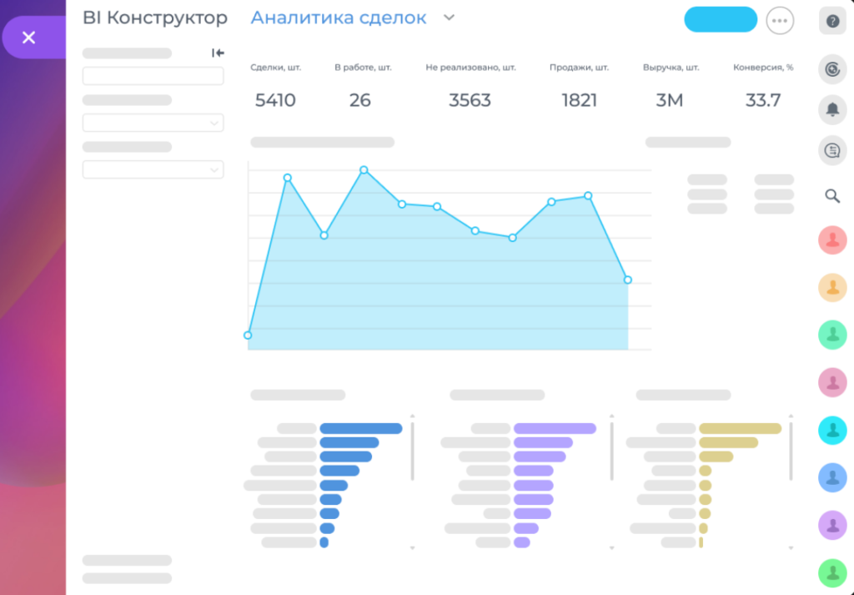Click the Конверсия, % metric value 33.7

(x=762, y=100)
